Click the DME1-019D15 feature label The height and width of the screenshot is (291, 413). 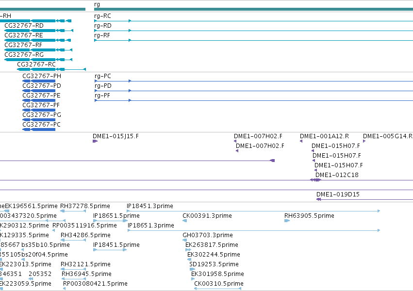(x=338, y=194)
